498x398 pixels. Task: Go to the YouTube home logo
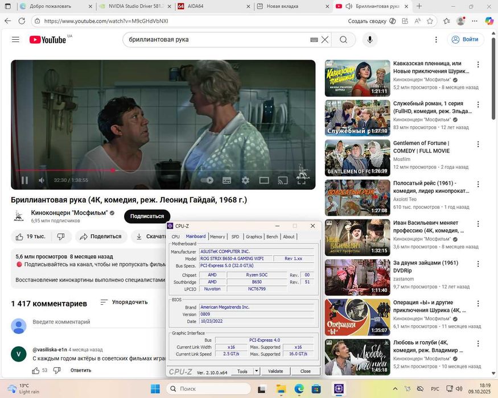pos(48,40)
